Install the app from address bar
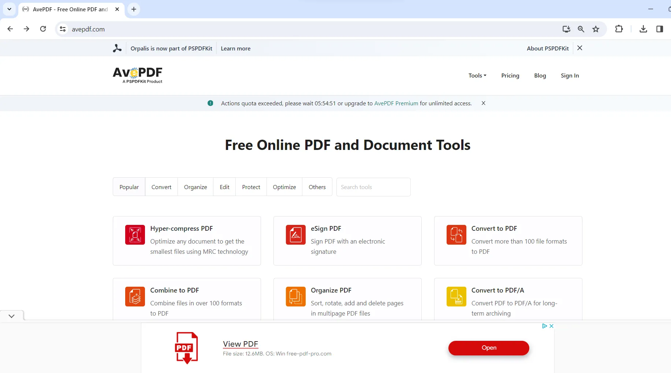671x373 pixels. (566, 29)
